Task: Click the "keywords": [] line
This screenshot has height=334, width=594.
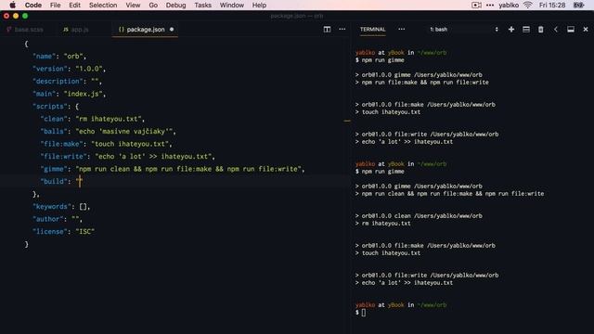Action: click(x=61, y=206)
